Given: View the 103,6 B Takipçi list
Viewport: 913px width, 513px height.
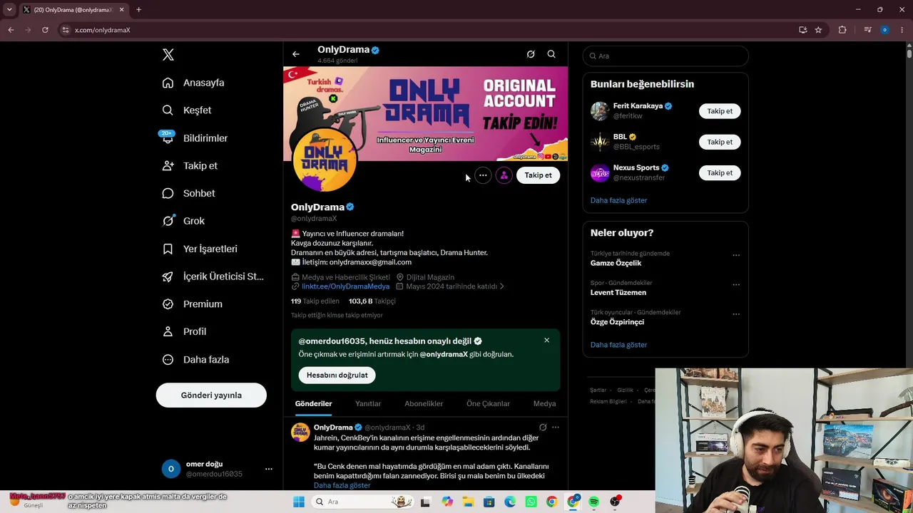Looking at the screenshot, I should (372, 301).
